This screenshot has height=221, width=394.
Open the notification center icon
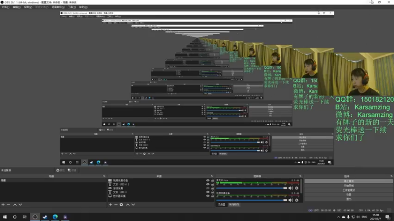pos(388,217)
